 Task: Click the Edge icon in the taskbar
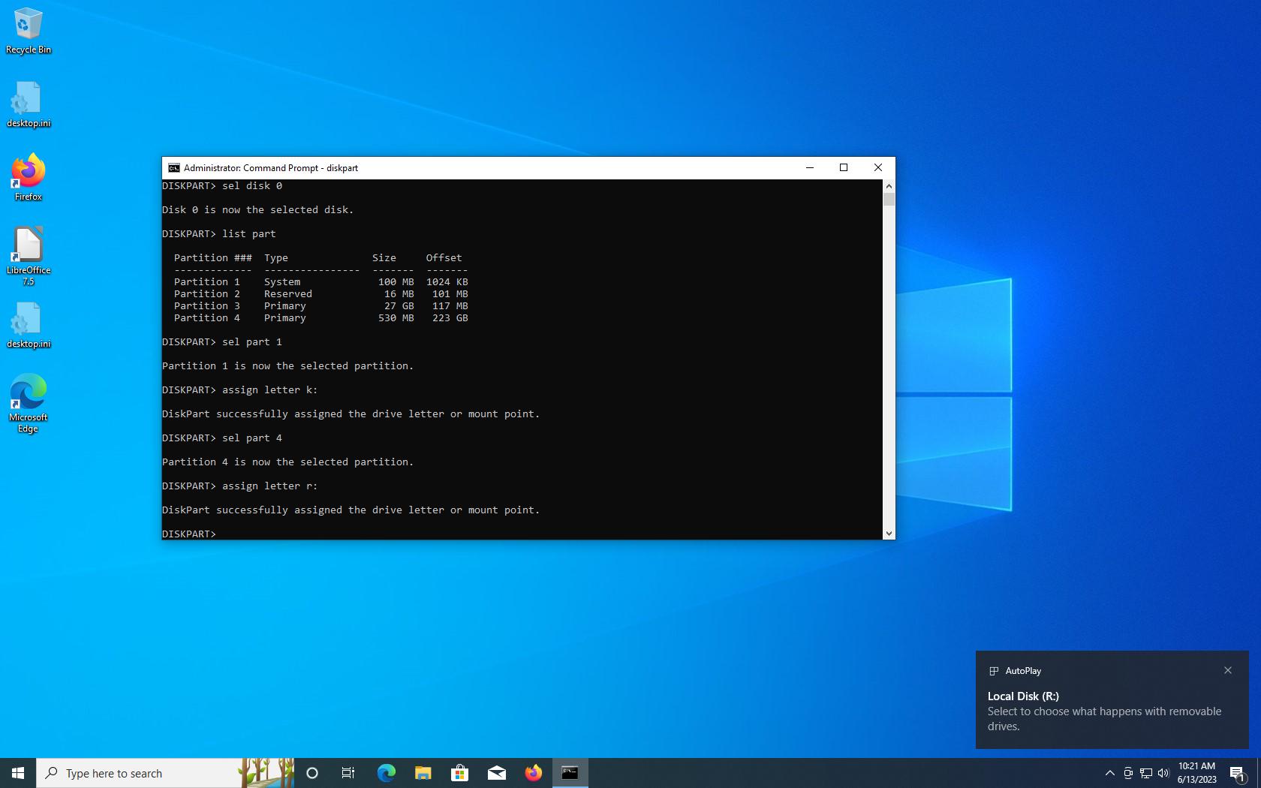pos(386,773)
